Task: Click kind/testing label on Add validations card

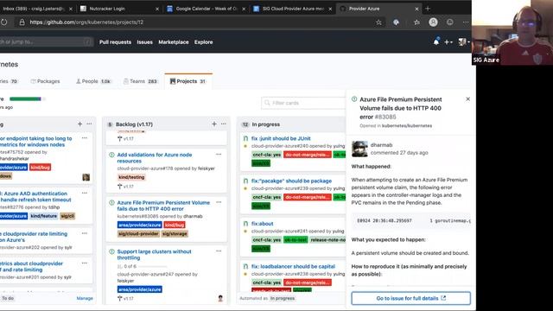Action: tap(131, 177)
